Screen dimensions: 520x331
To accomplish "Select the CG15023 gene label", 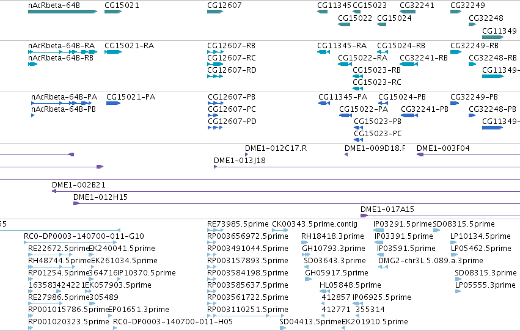I will point(370,5).
